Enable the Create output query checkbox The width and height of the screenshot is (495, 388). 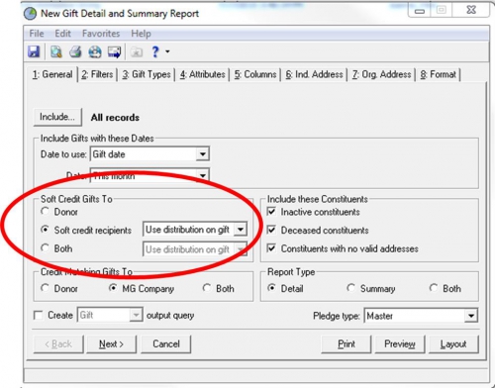(39, 316)
